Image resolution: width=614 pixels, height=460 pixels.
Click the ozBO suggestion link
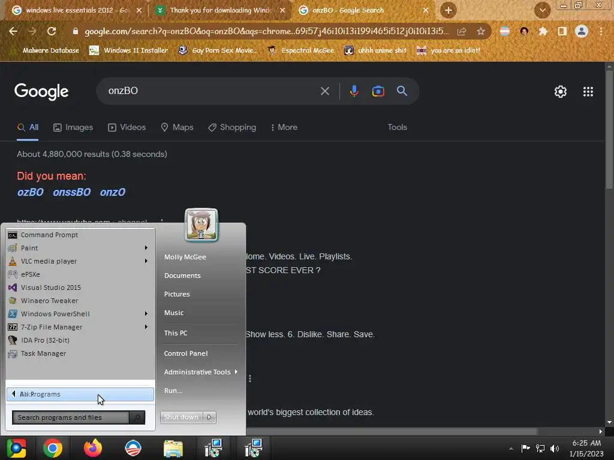pos(30,192)
